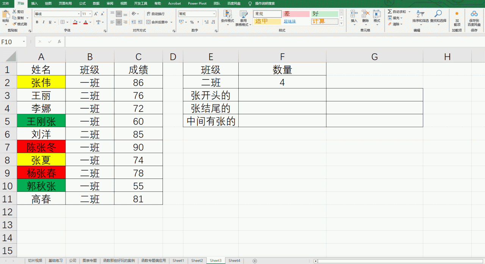Click the Cut (剪切) scissors icon
Viewport: 485px width, 264px height.
coord(14,12)
